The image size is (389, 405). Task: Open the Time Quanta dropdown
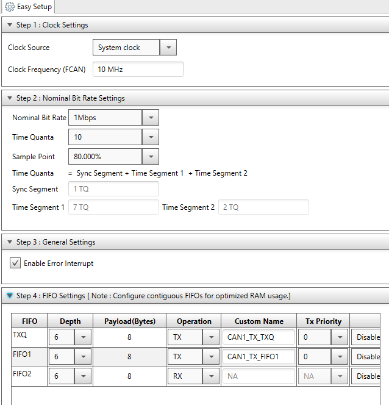click(x=151, y=137)
